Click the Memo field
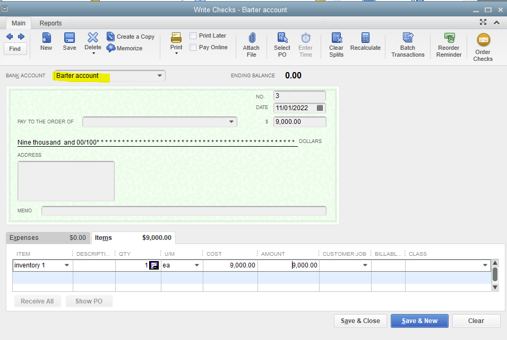The height and width of the screenshot is (340, 507). click(x=184, y=211)
